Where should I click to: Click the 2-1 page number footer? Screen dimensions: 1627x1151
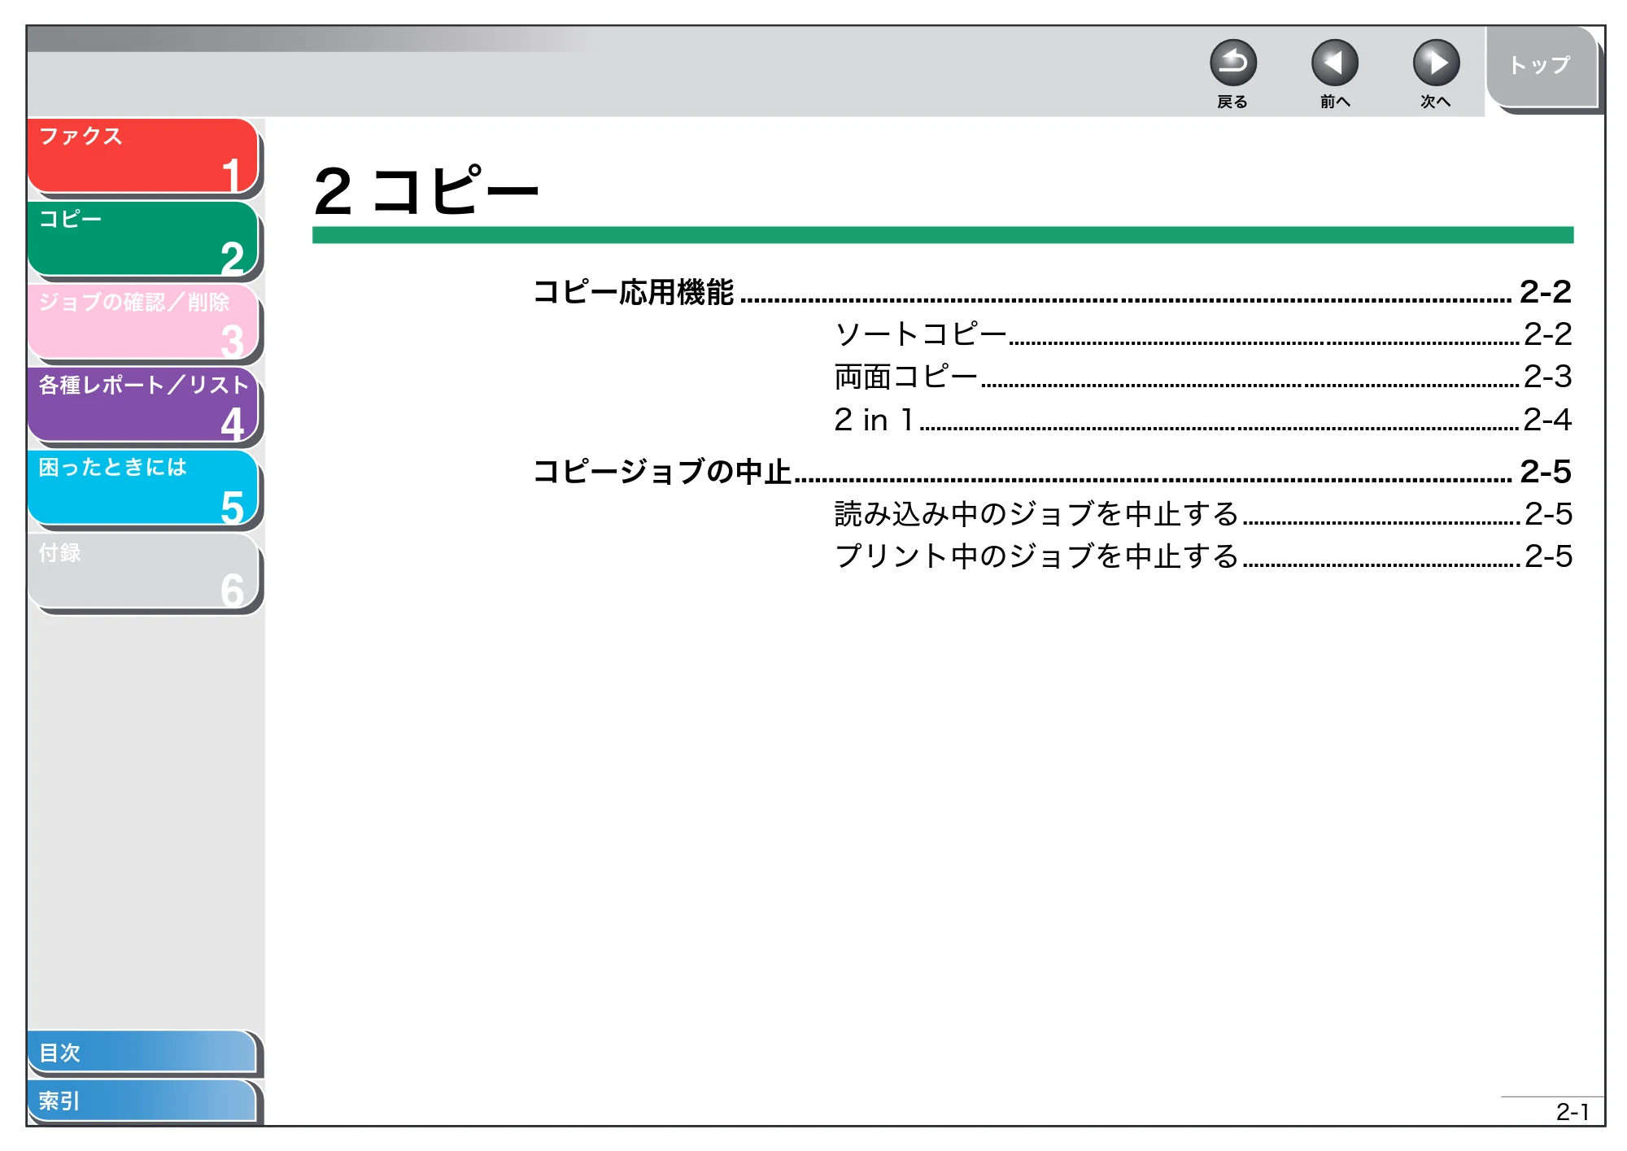coord(1572,1112)
